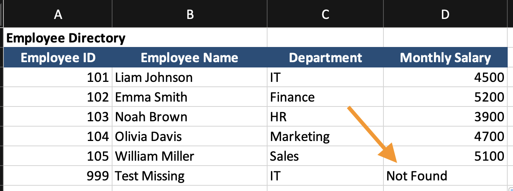The height and width of the screenshot is (191, 513).
Task: Click the HR department cell
Action: 325,117
